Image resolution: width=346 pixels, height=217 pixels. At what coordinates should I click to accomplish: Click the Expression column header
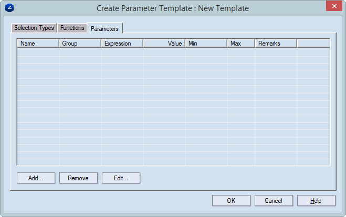point(122,44)
